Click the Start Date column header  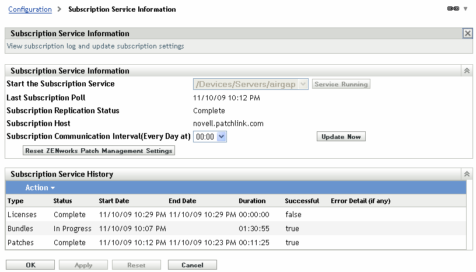(x=114, y=201)
